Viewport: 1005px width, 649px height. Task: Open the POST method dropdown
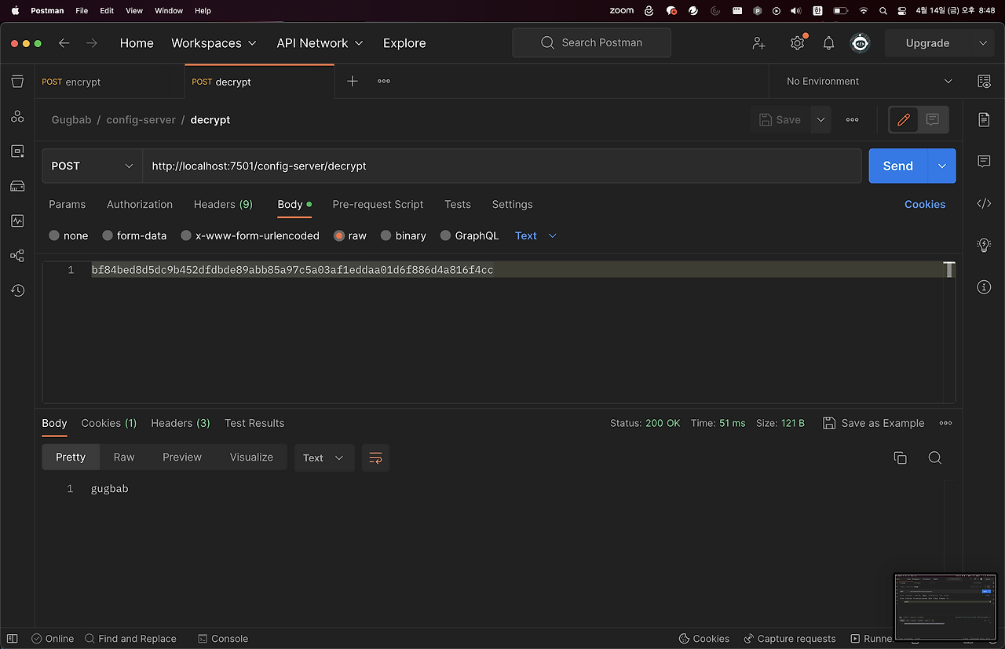tap(91, 166)
